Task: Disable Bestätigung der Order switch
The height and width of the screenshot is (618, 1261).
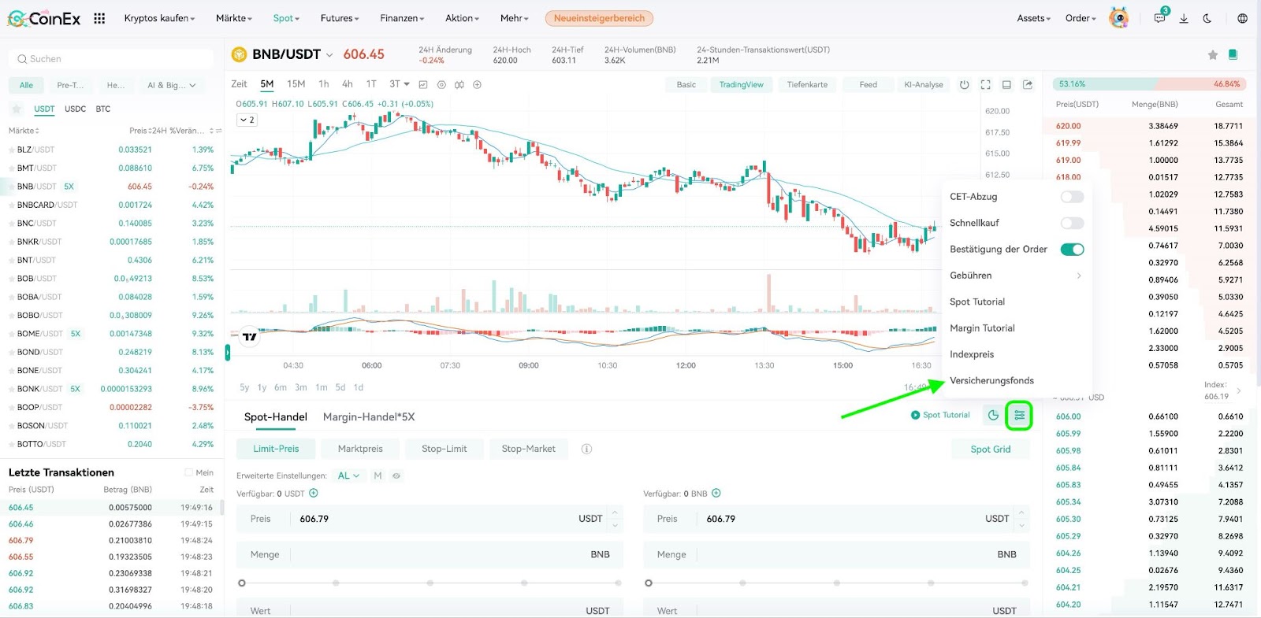Action: click(x=1072, y=250)
